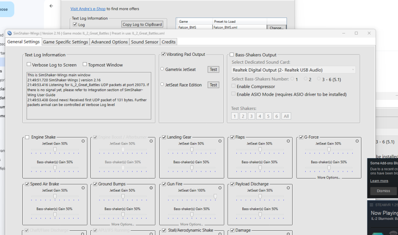This screenshot has width=398, height=235.
Task: Switch to the Game Specific Settings tab
Action: pos(65,41)
